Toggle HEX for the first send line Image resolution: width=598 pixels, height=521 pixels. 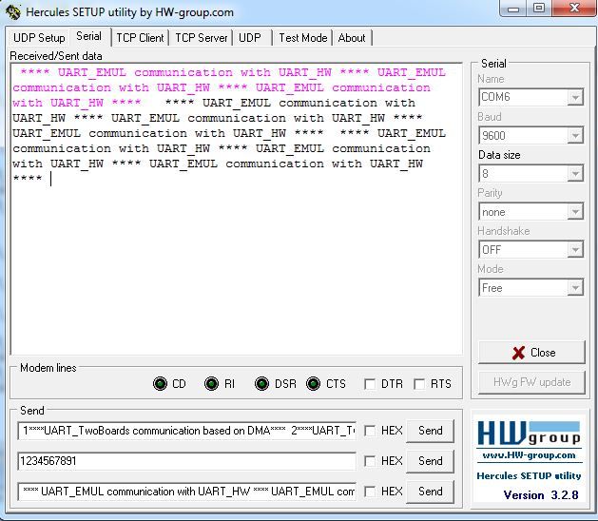tap(370, 431)
